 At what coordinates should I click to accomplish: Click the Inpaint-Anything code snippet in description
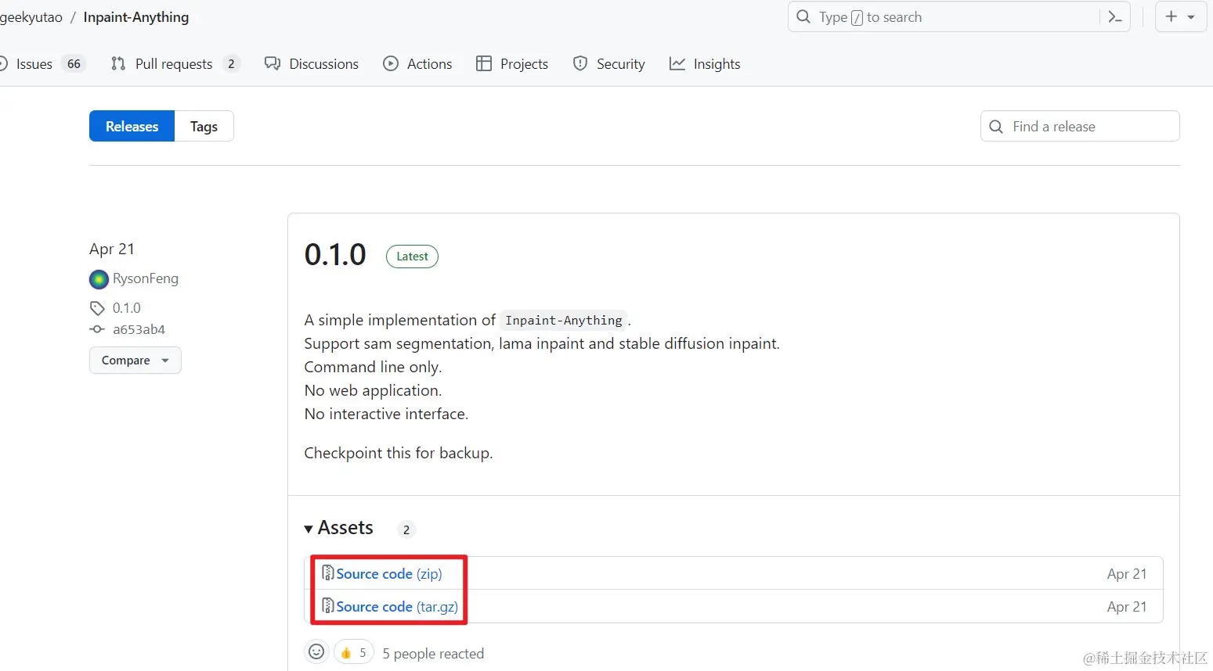564,320
